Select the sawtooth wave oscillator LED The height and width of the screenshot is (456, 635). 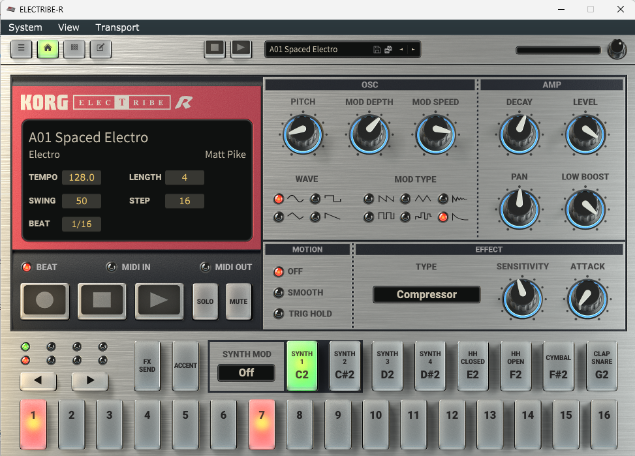pyautogui.click(x=315, y=217)
